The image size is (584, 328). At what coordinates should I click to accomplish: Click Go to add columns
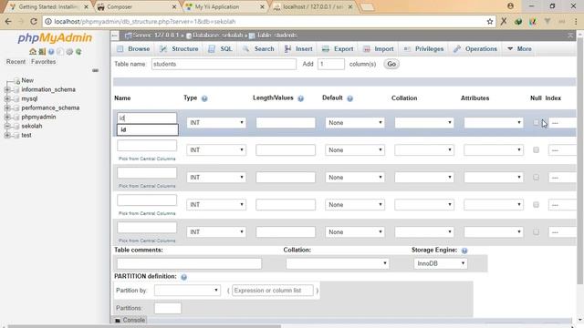(391, 64)
